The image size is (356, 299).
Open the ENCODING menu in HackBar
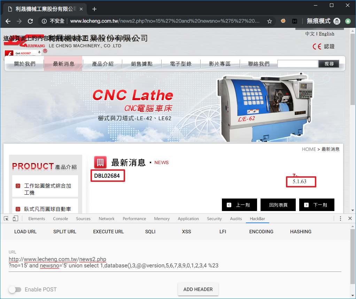[x=261, y=232]
